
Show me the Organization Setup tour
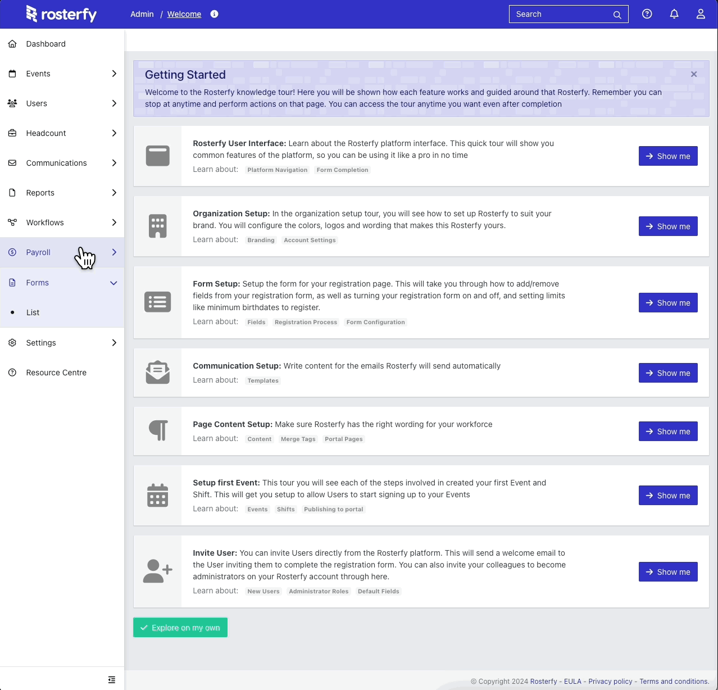pyautogui.click(x=668, y=226)
